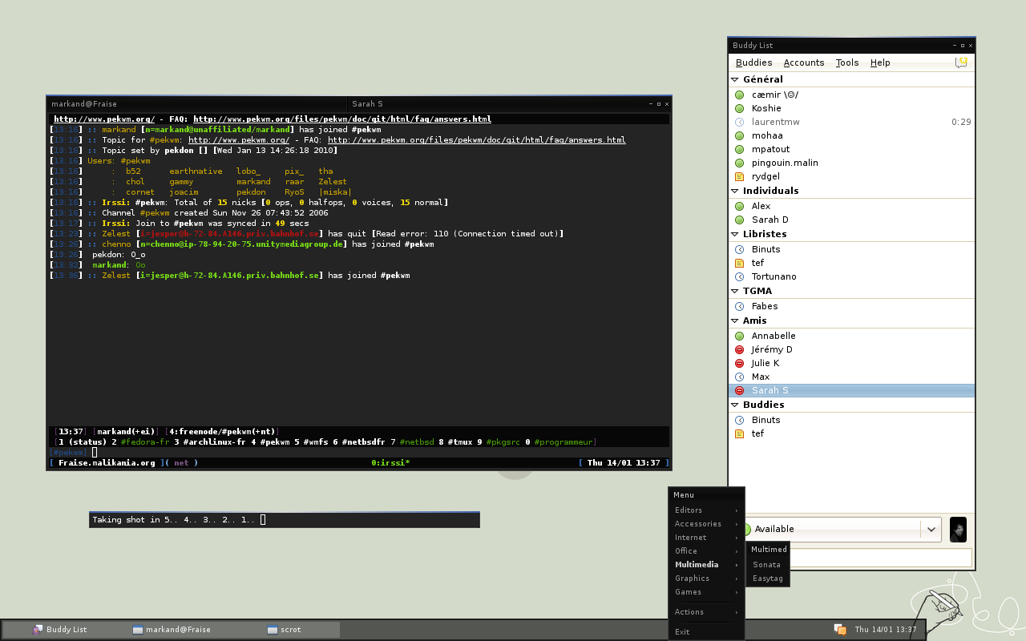Click Sarah S's red busy icon
The image size is (1026, 641).
(x=739, y=390)
